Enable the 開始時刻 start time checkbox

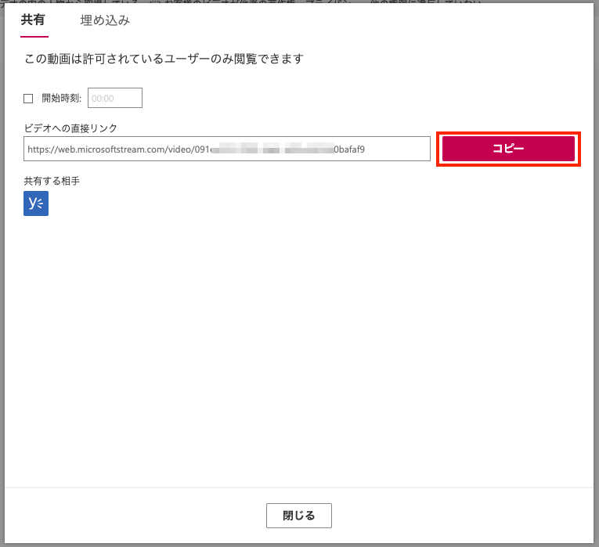pyautogui.click(x=28, y=99)
